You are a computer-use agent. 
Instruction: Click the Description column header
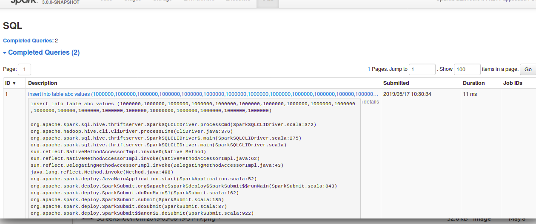(43, 83)
